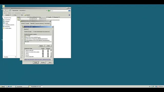This screenshot has width=164, height=92.
Task: Click the green refresh icon beside address bar
Action: [x=49, y=11]
